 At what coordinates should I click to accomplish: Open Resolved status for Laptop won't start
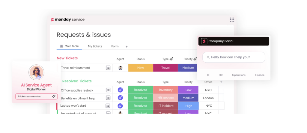tap(141, 106)
